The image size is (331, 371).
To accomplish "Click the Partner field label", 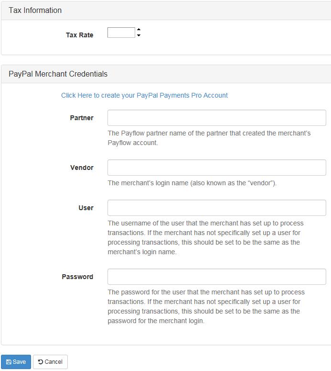I will click(82, 118).
